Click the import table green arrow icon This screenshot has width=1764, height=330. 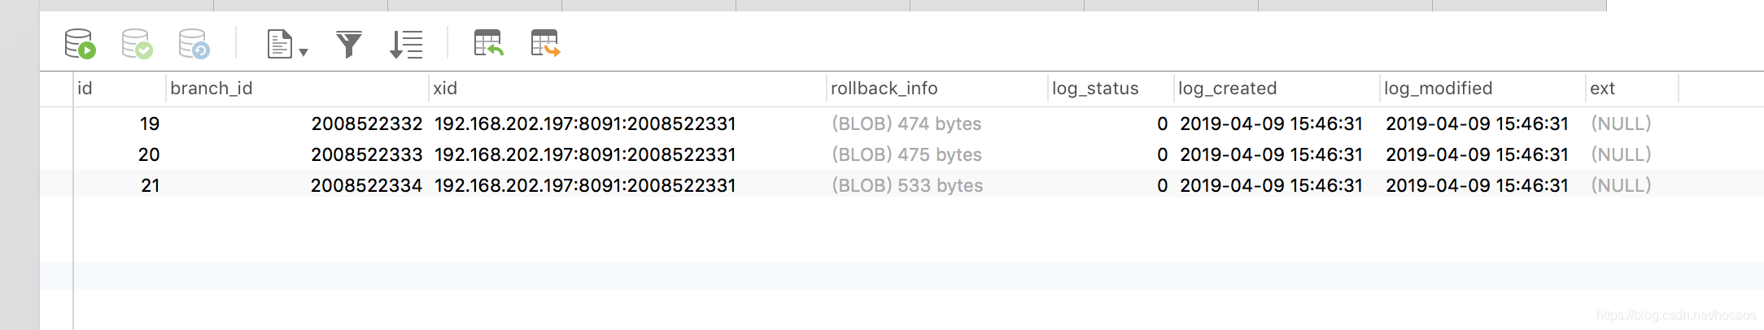click(488, 43)
